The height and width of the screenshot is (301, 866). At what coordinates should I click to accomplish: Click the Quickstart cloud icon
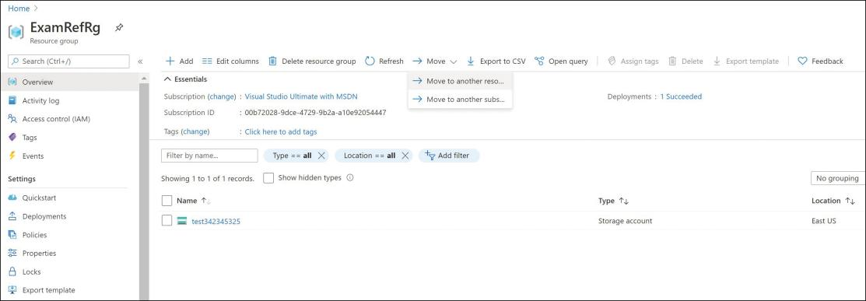(x=12, y=198)
